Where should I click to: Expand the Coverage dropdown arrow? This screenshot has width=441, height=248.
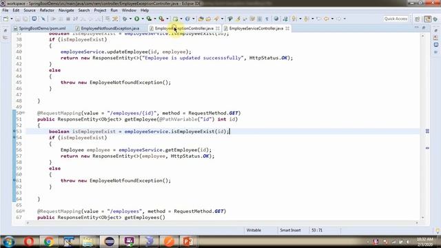pos(155,19)
